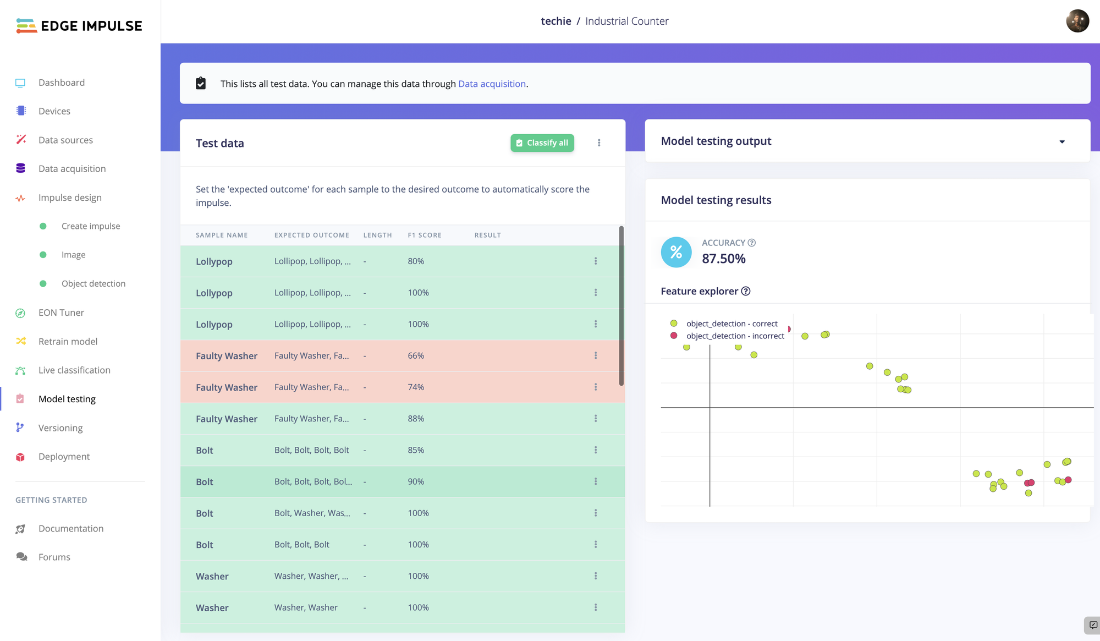Viewport: 1100px width, 641px height.
Task: Click the test data table scrollbar
Action: (x=621, y=305)
